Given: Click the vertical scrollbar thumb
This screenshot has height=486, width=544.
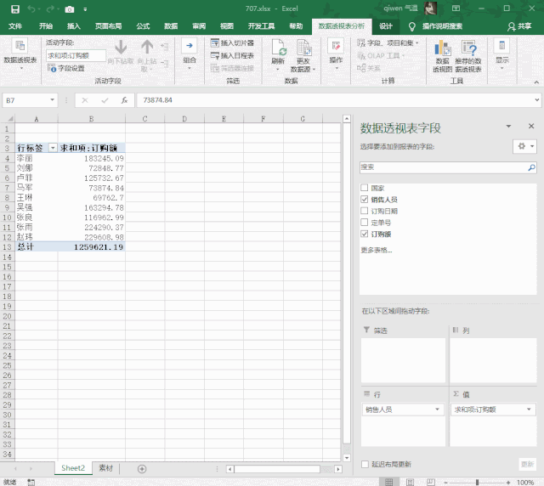Looking at the screenshot, I should tap(347, 284).
